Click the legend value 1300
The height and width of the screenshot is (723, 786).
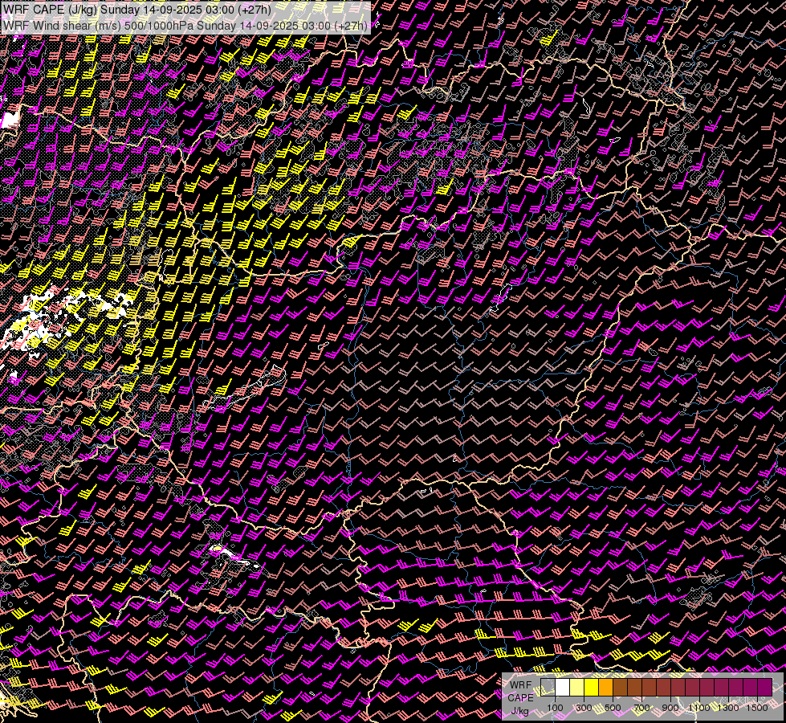click(728, 708)
